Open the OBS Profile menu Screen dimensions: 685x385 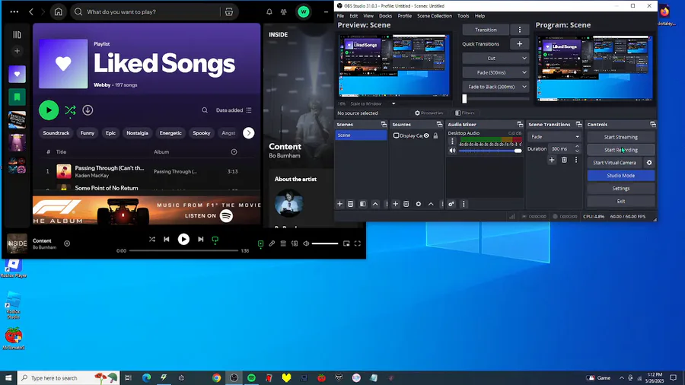405,16
